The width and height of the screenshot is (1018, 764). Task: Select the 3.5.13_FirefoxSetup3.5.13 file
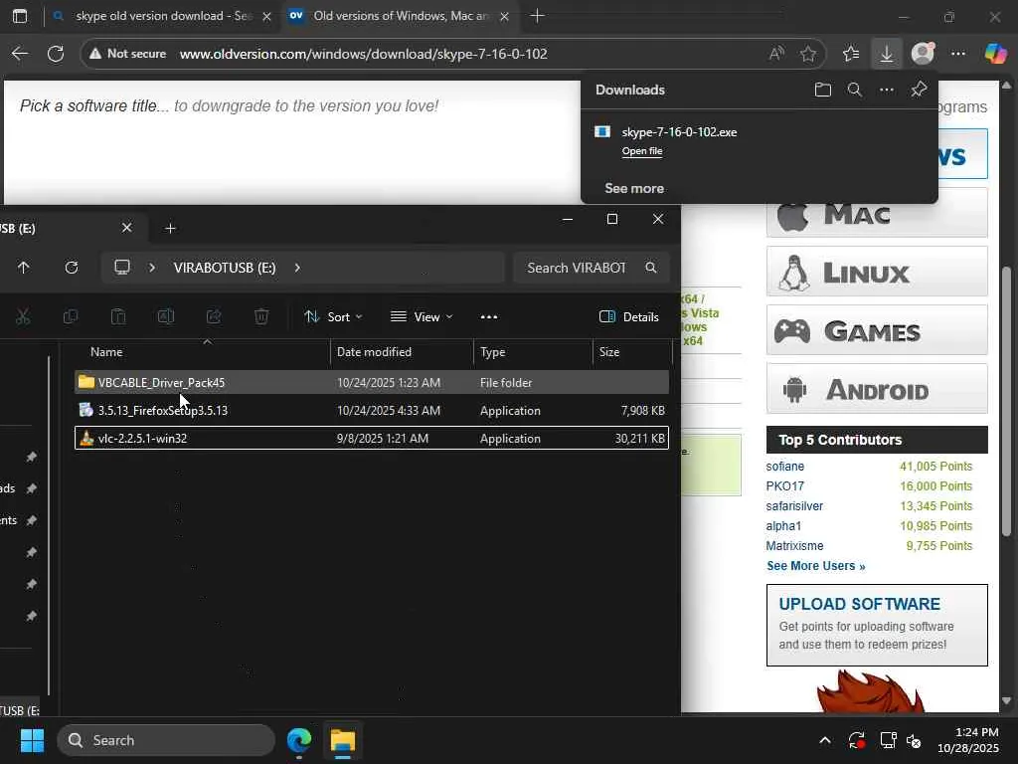coord(372,411)
